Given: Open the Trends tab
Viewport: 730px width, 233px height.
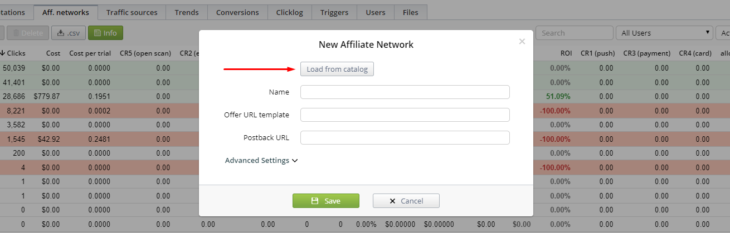Looking at the screenshot, I should 187,12.
